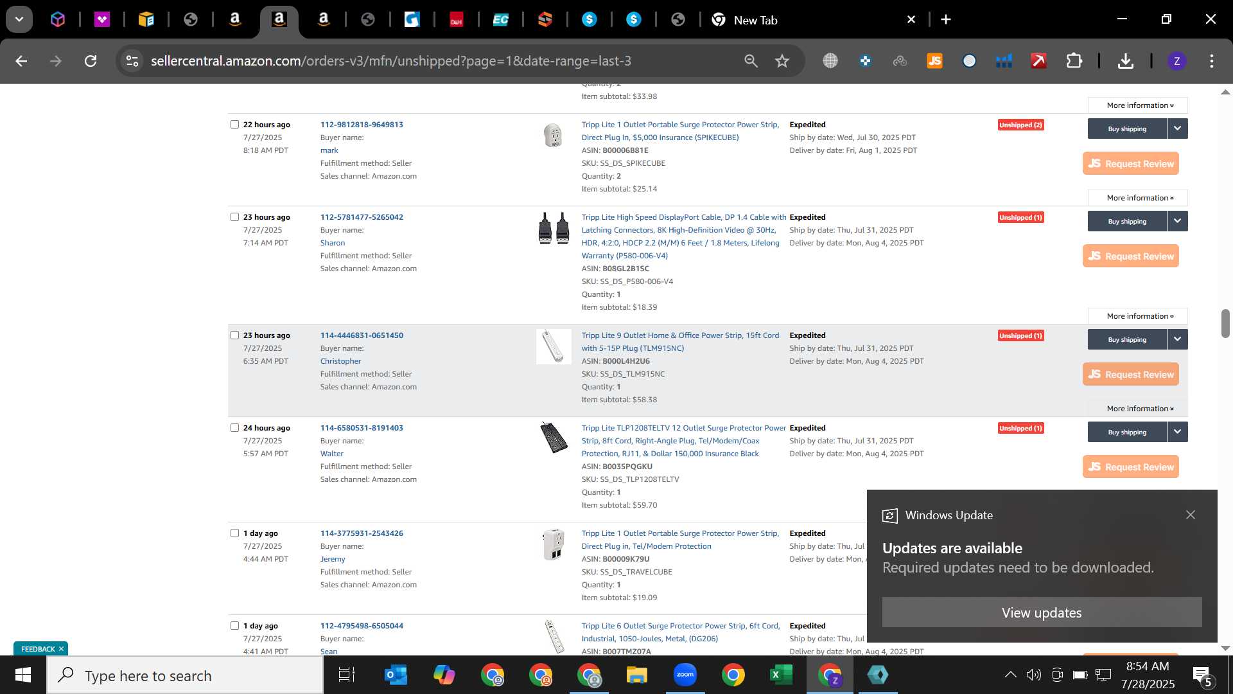
Task: Open Chrome downloads icon
Action: point(1125,61)
